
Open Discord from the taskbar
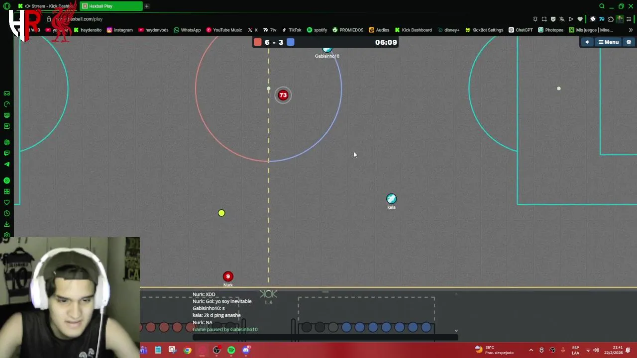pyautogui.click(x=246, y=350)
